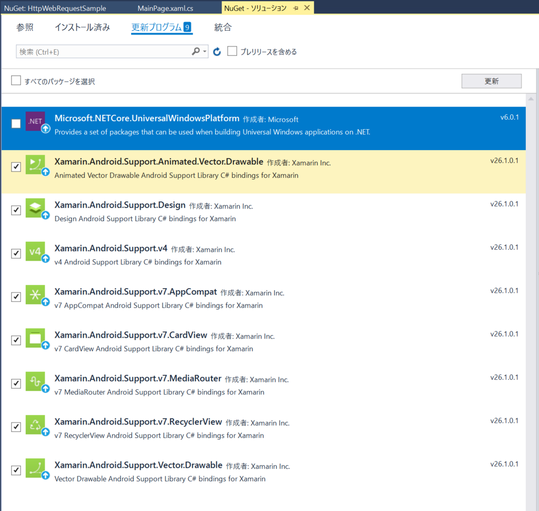
Task: Uncheck the Animated.Vector.Drawable package checkbox
Action: (16, 166)
